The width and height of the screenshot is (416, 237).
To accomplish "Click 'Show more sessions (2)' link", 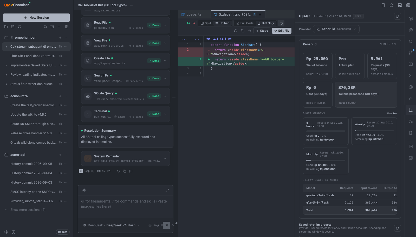I will pyautogui.click(x=28, y=210).
